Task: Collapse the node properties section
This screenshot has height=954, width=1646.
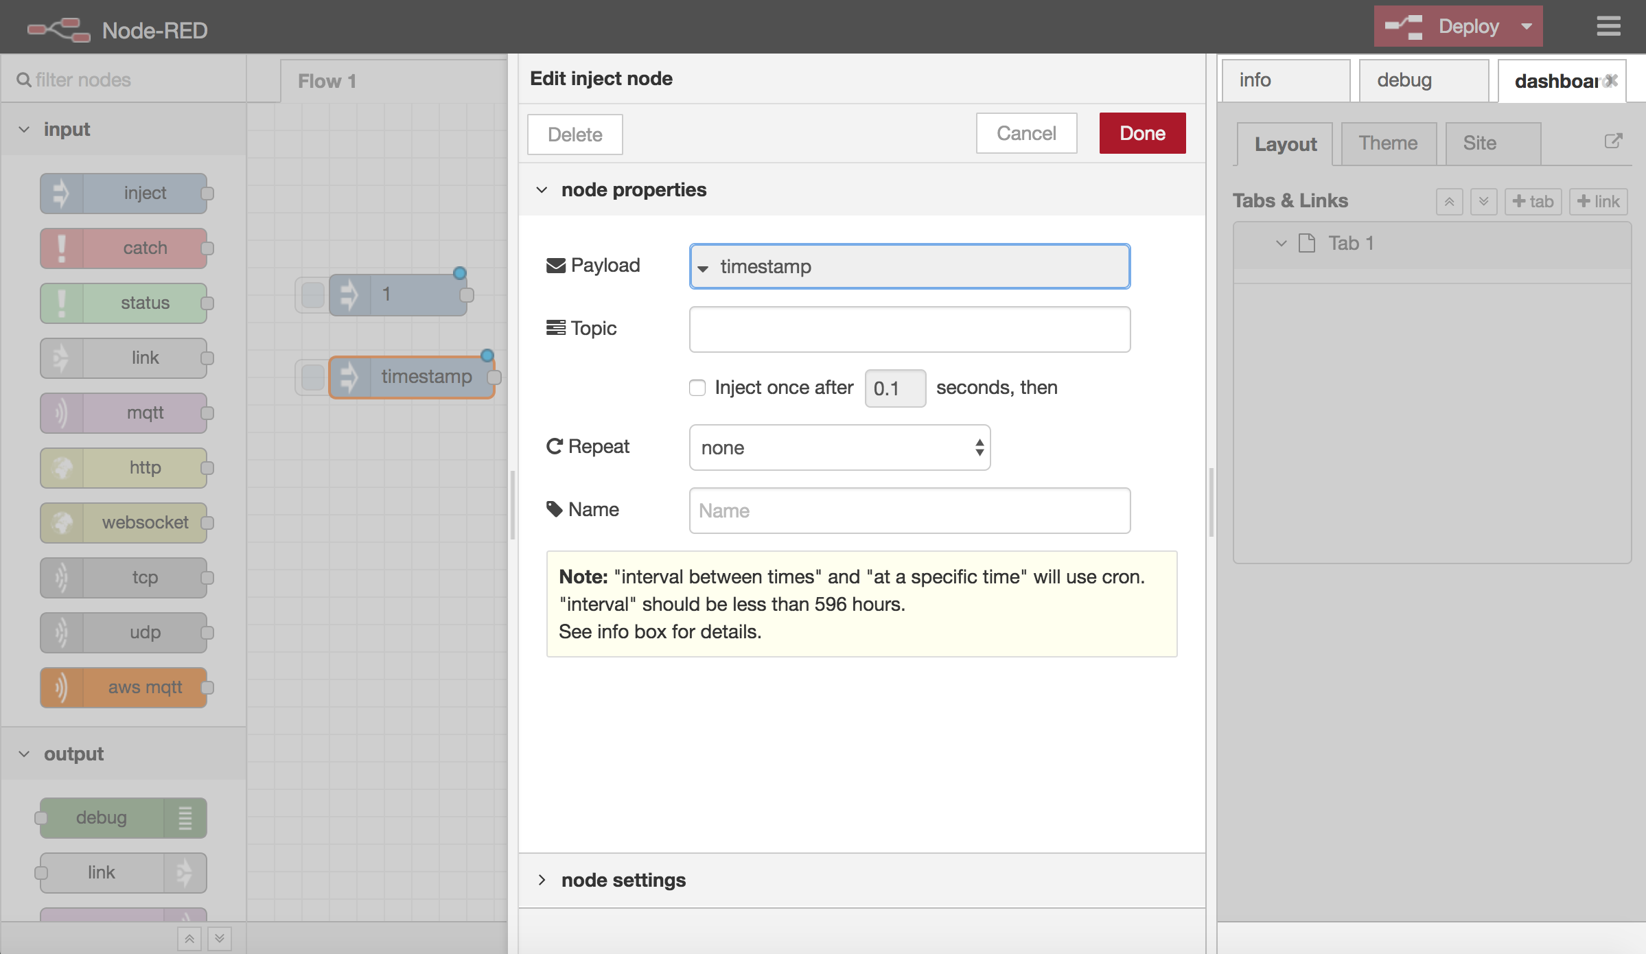Action: click(861, 189)
